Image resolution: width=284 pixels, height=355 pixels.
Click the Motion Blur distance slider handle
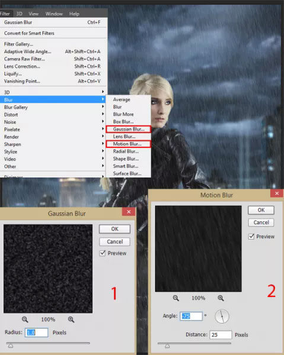[x=167, y=346]
